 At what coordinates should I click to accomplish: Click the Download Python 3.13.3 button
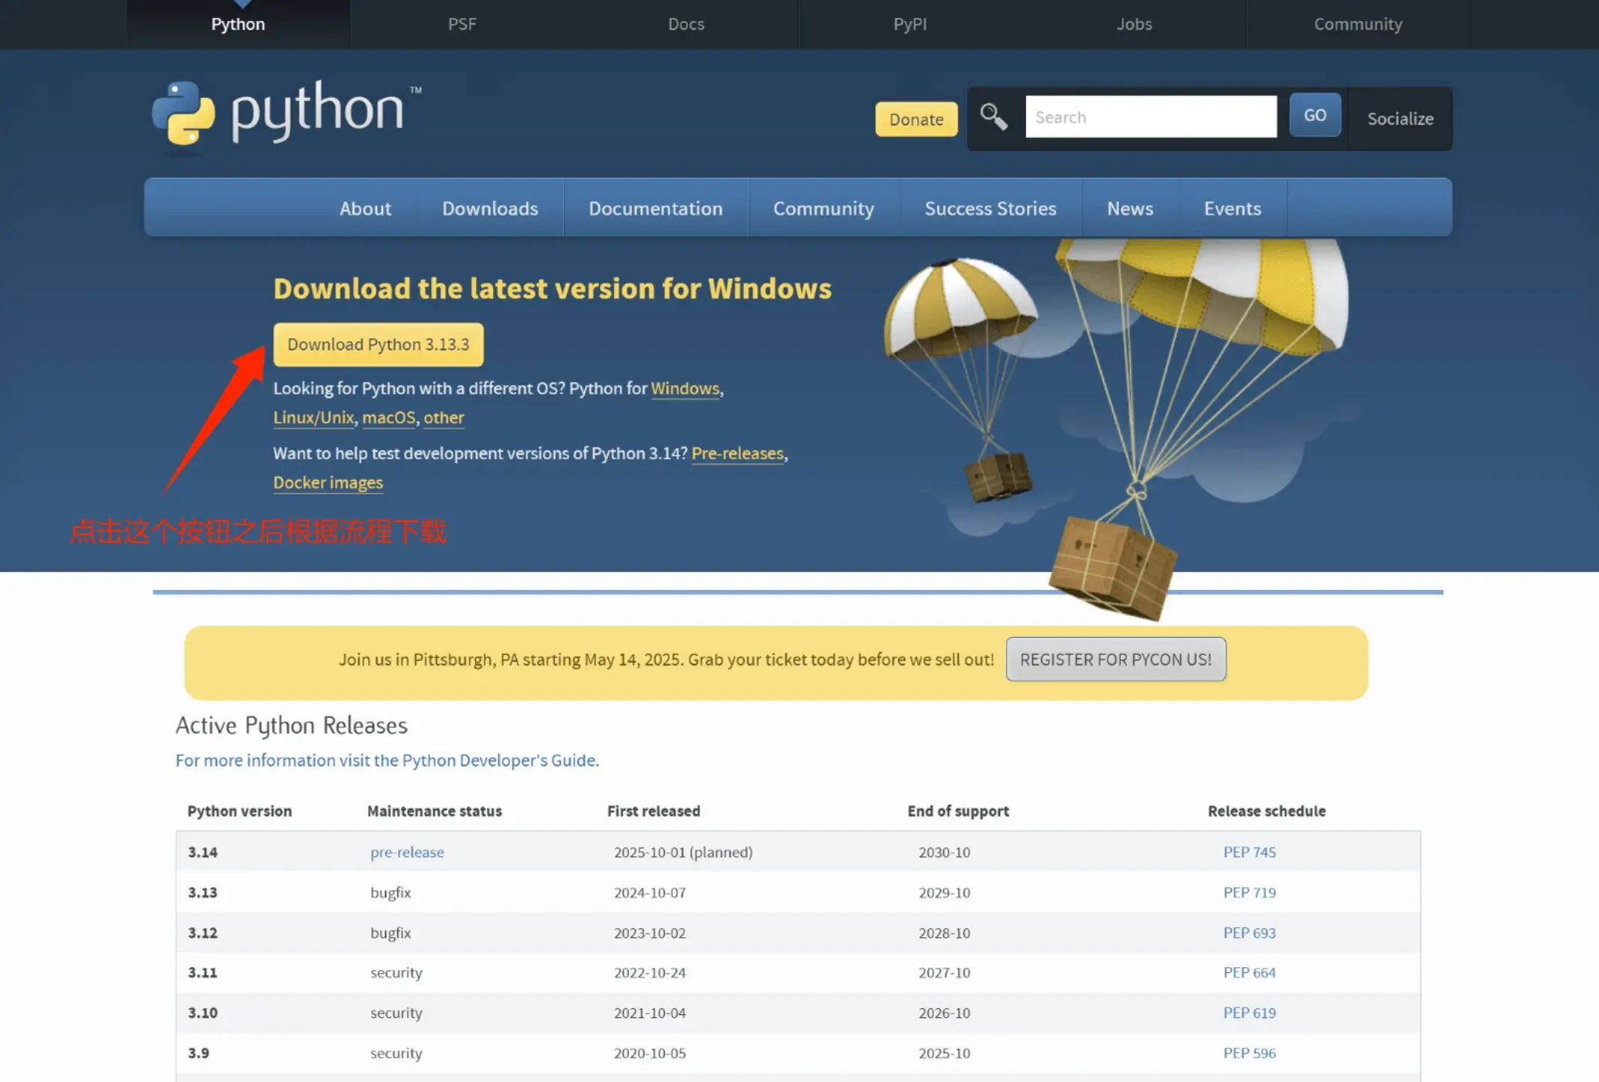click(378, 345)
